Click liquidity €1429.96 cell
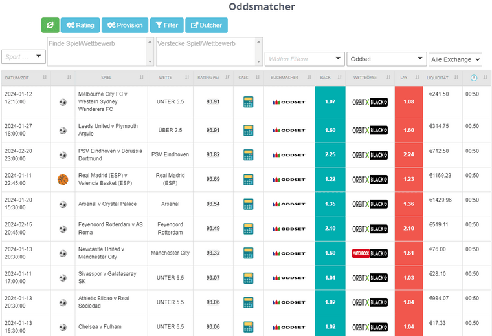Screen dimensions: 492x336 (x=441, y=200)
